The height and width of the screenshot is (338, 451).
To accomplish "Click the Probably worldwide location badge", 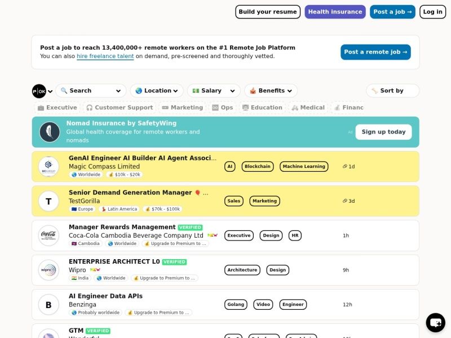I will (x=96, y=313).
